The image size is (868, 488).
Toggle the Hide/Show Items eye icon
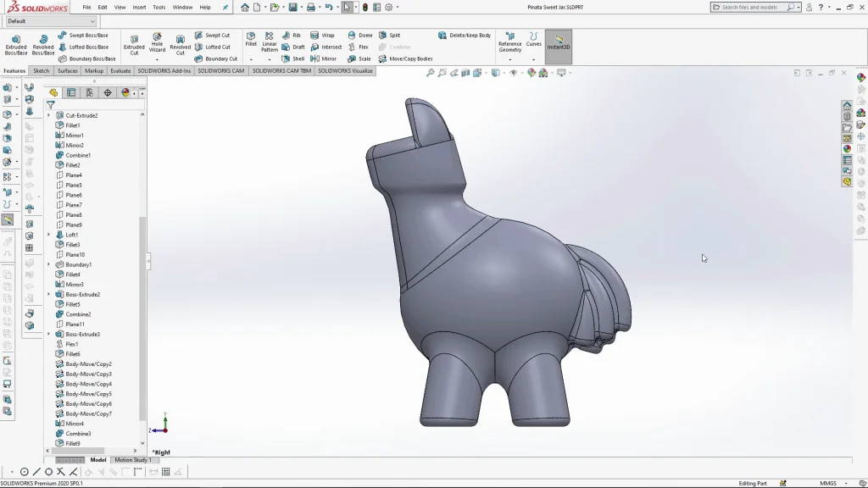click(514, 74)
